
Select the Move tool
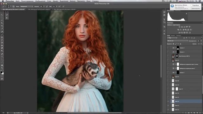pos(2,15)
